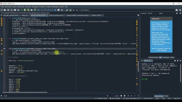Image resolution: width=182 pixels, height=102 pixels.
Task: Open the console pane options menu
Action: pos(180,61)
